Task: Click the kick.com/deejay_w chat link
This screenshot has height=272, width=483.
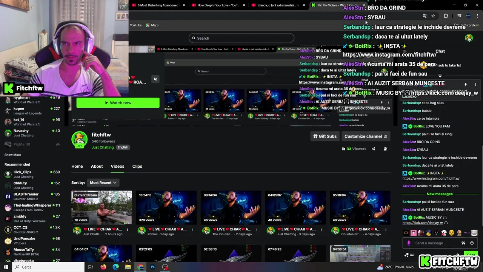Action: (422, 223)
